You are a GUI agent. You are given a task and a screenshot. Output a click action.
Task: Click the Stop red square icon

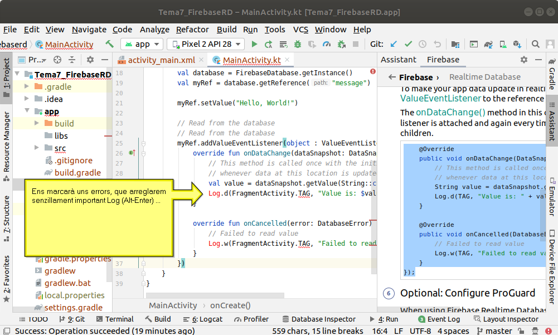pyautogui.click(x=355, y=44)
